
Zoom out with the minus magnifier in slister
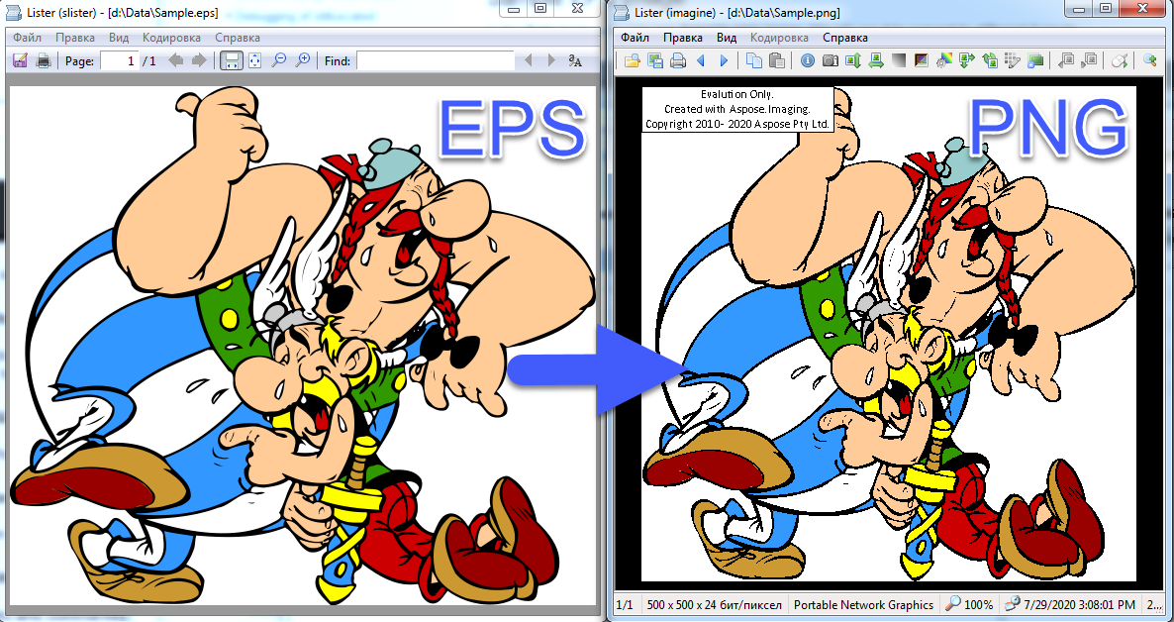click(x=278, y=60)
